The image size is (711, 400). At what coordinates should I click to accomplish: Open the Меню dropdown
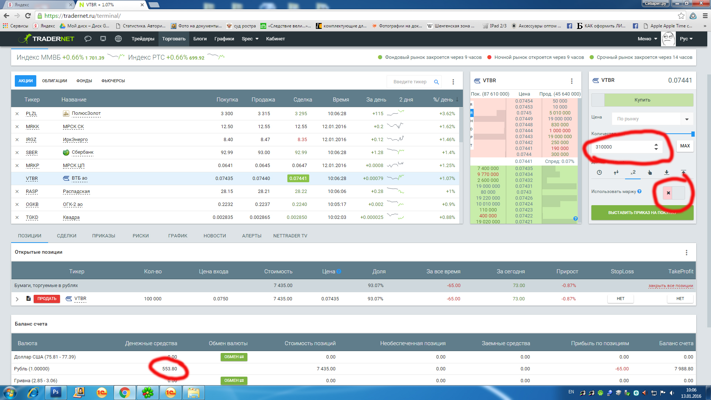pyautogui.click(x=647, y=39)
